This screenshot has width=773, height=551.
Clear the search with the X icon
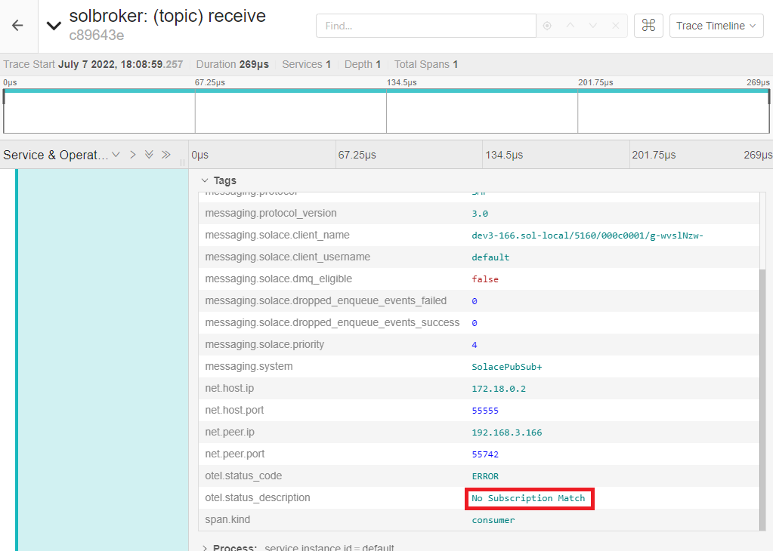[616, 26]
